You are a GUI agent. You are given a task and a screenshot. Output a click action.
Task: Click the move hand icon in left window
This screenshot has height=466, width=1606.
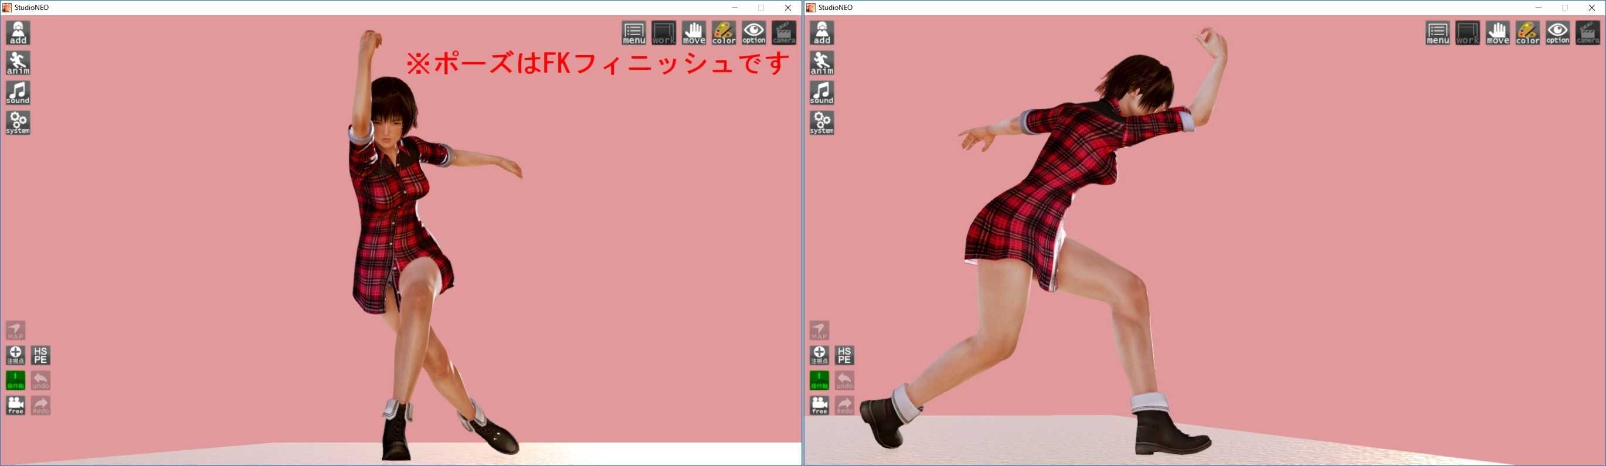pos(694,33)
